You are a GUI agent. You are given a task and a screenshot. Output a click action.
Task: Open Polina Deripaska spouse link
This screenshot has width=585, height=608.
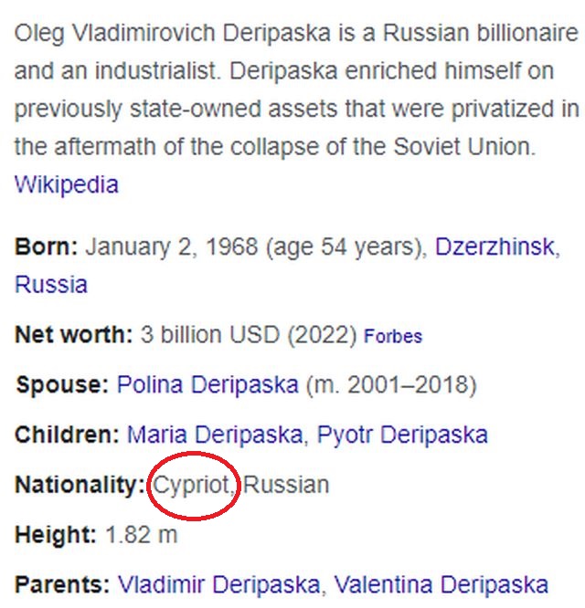coord(207,384)
